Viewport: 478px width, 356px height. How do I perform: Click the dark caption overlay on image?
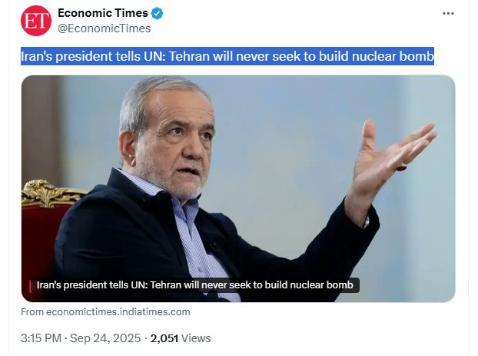pos(196,285)
